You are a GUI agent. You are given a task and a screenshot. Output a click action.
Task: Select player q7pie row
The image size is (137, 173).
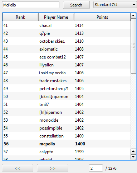[x=67, y=33]
